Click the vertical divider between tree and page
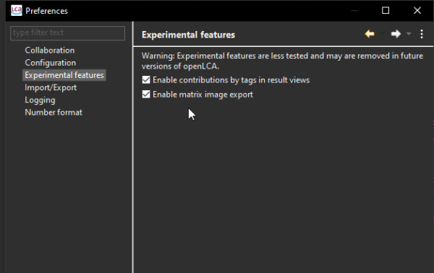434x273 pixels. (133, 147)
